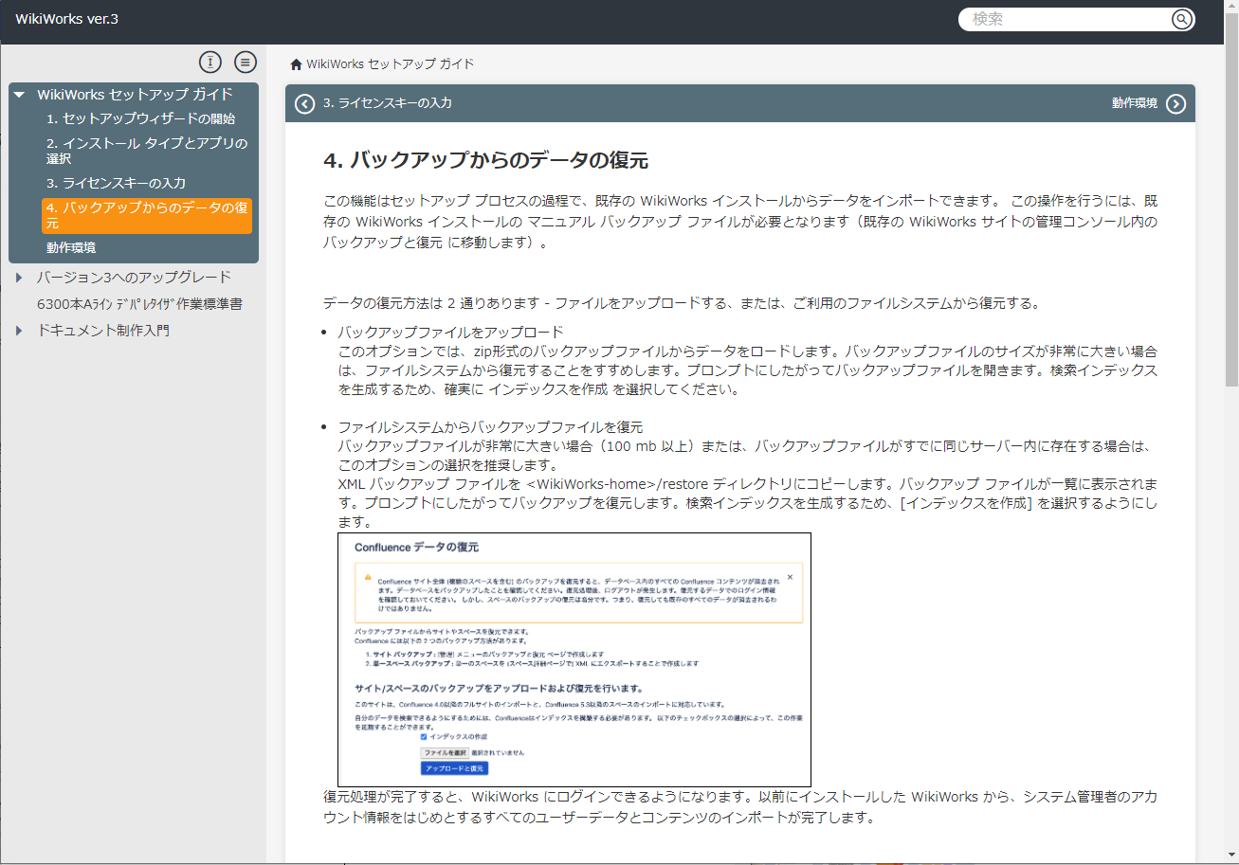The width and height of the screenshot is (1239, 865).
Task: Click the search magnifier icon
Action: click(1180, 19)
